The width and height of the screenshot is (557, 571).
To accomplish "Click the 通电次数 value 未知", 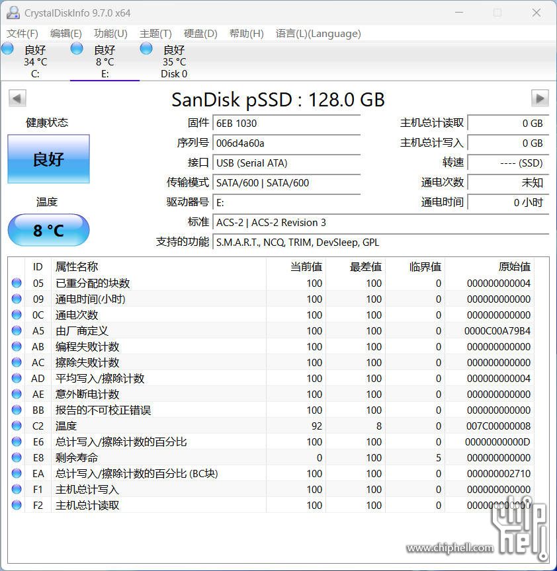I will click(x=508, y=182).
